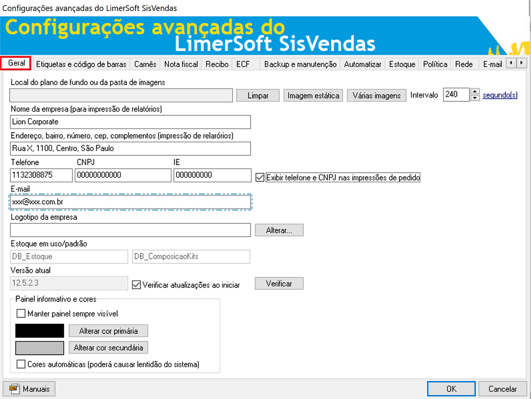Viewport: 531px width, 399px height.
Task: Click the Cancelar button
Action: 503,389
